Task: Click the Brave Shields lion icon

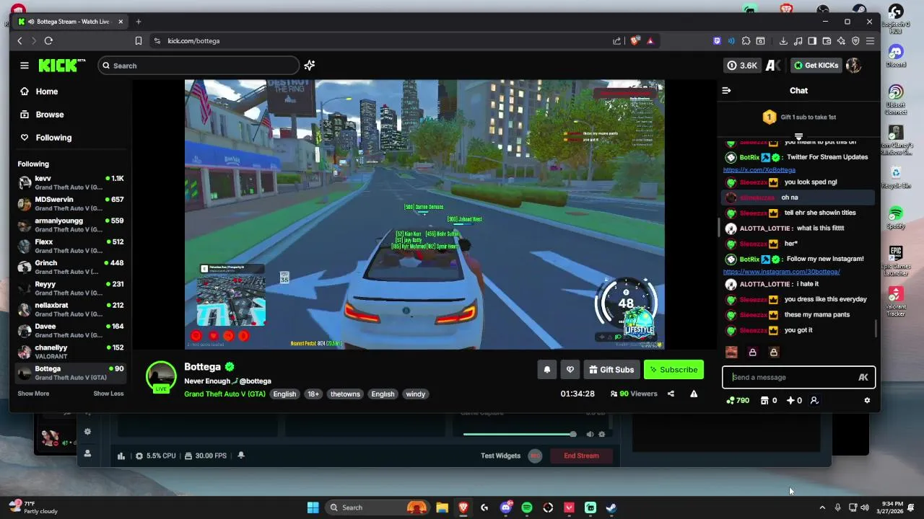Action: (x=635, y=41)
